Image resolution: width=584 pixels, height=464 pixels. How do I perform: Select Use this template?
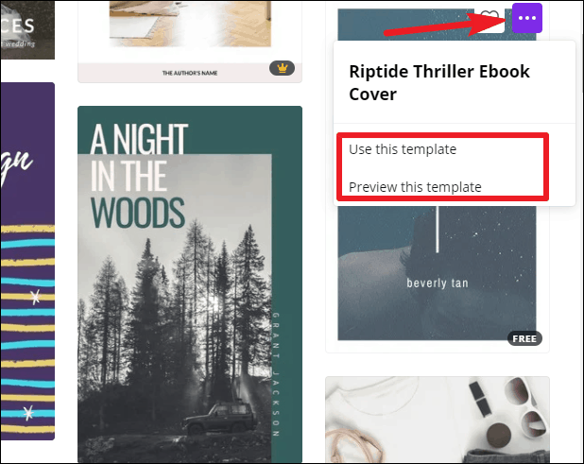tap(403, 149)
